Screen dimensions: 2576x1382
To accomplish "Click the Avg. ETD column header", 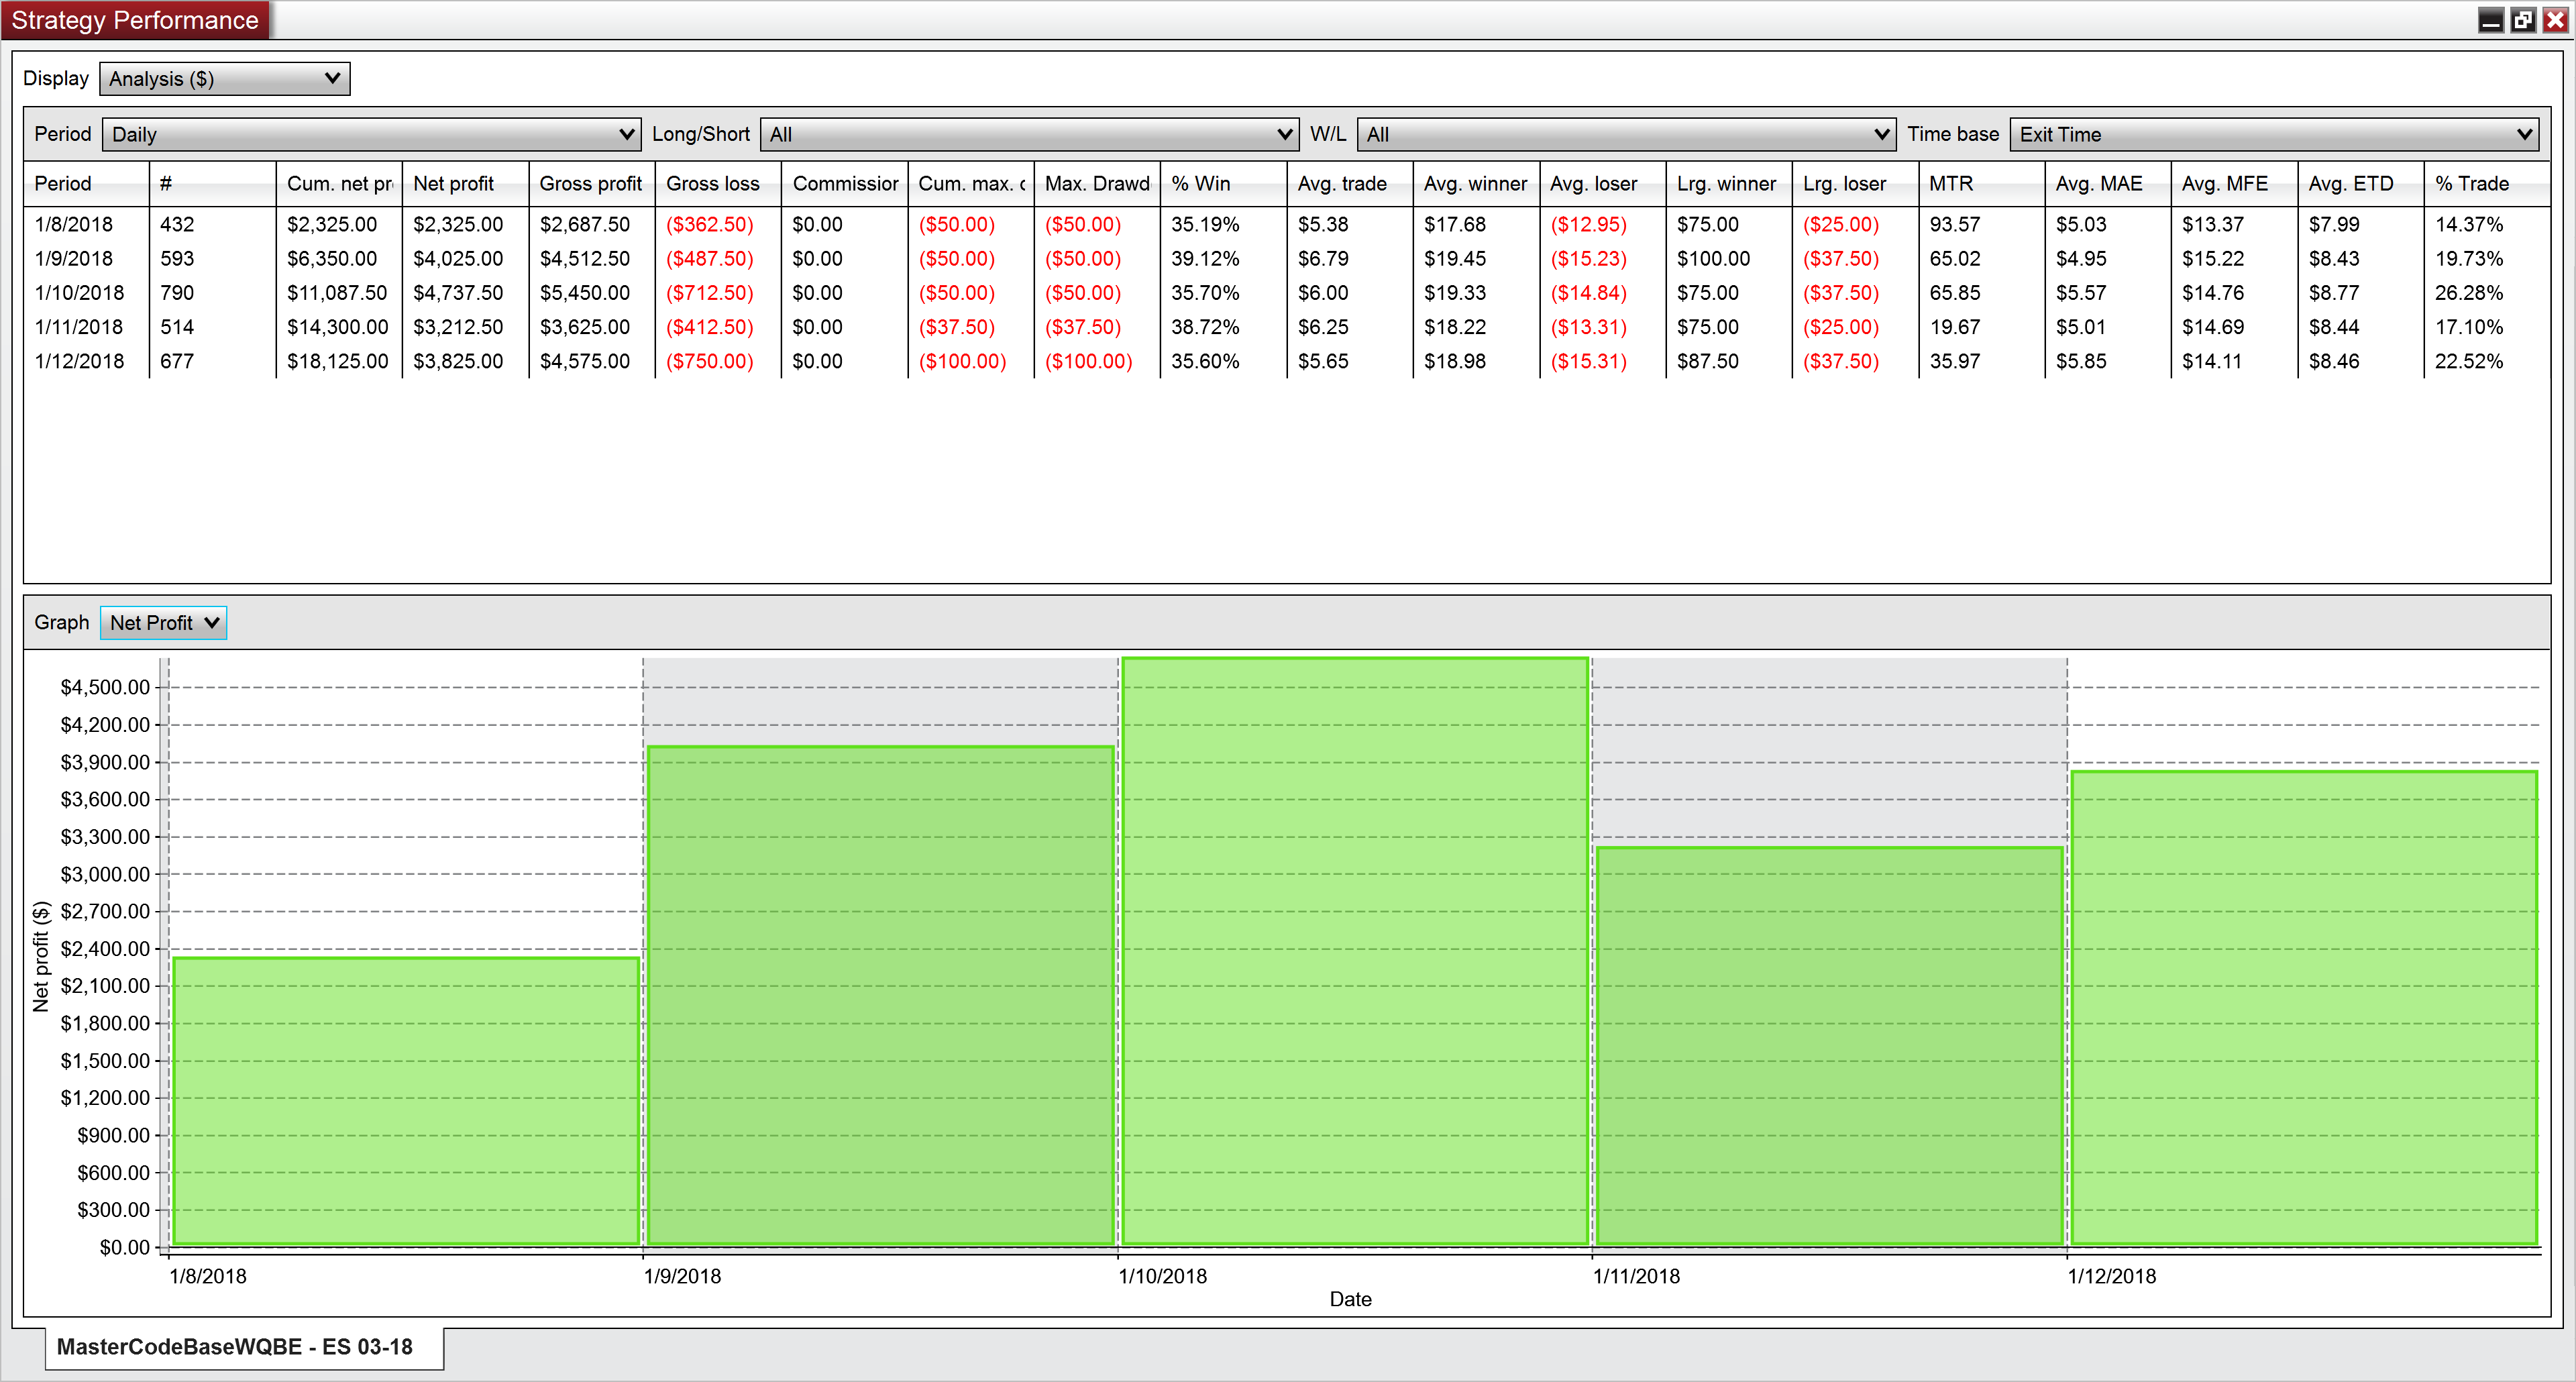I will (2361, 184).
